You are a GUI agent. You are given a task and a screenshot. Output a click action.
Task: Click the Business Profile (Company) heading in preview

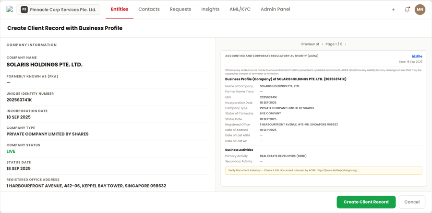286,79
